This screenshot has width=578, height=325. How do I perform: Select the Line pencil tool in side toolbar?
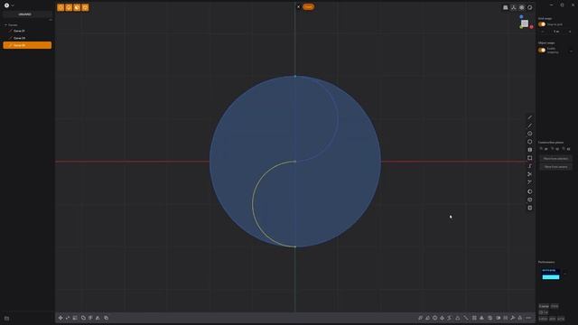[x=530, y=117]
